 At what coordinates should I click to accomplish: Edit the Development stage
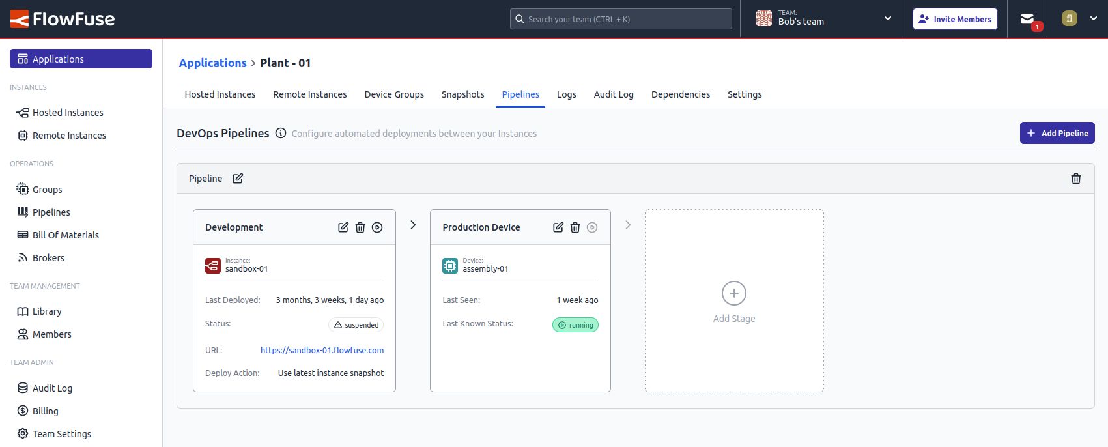343,227
